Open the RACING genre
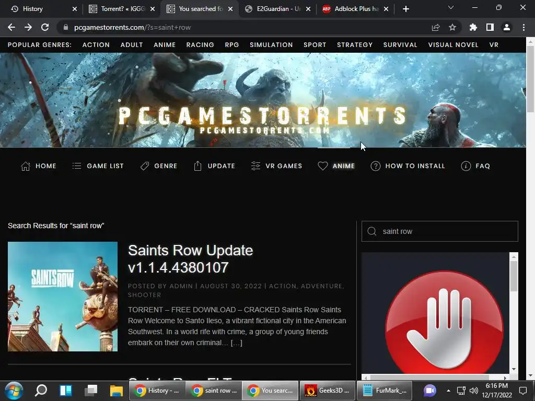The width and height of the screenshot is (535, 401). 200,45
